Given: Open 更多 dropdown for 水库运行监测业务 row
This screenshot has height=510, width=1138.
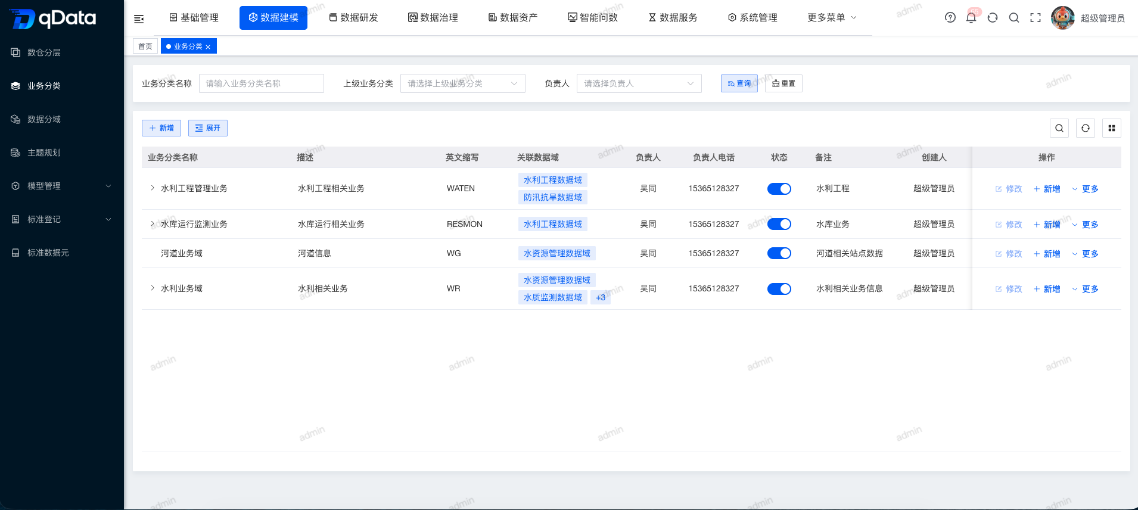Looking at the screenshot, I should (1085, 225).
